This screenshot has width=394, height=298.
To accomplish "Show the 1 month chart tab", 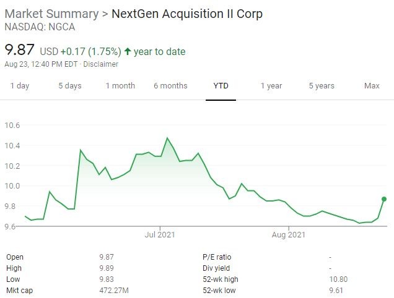I will [120, 86].
